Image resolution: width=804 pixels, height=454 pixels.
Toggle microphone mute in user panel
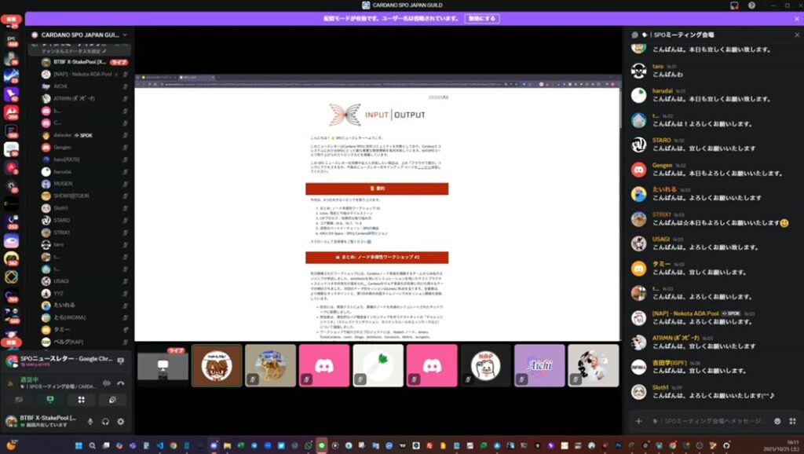90,422
